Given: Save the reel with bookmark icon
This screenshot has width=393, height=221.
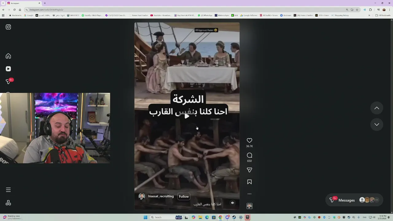Looking at the screenshot, I should point(249,182).
